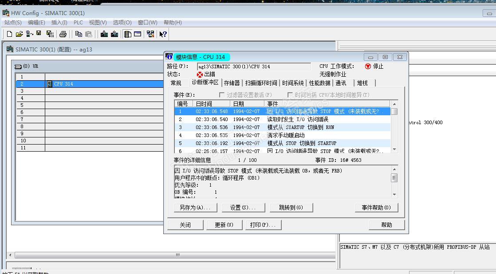Click the HW Config title bar icon

point(6,13)
